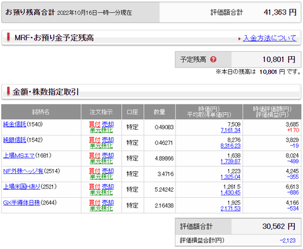Click the 41,363 円 total valuation
This screenshot has height=249, width=303.
coord(280,13)
